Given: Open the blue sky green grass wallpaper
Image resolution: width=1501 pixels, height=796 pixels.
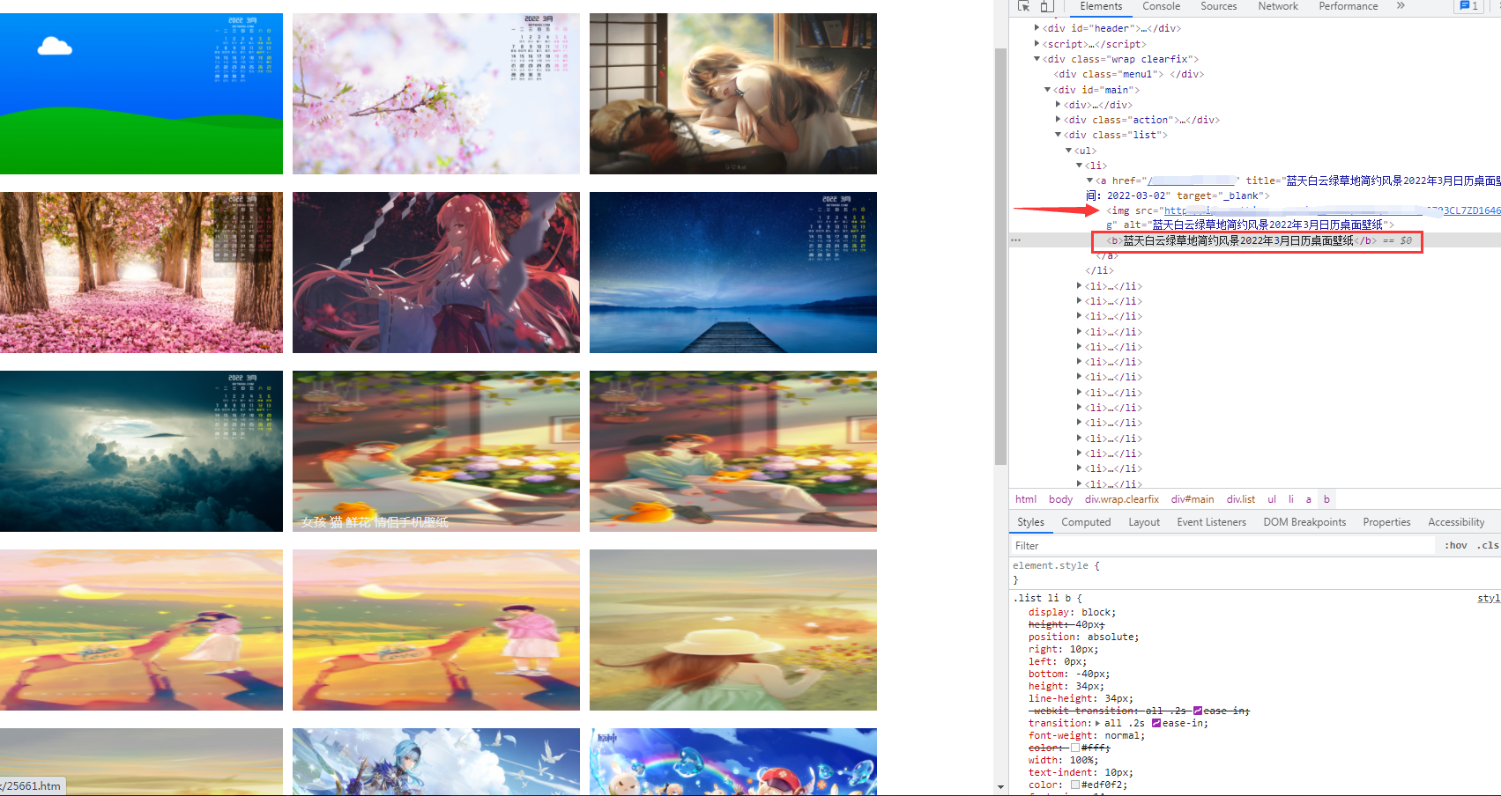Looking at the screenshot, I should click(141, 93).
